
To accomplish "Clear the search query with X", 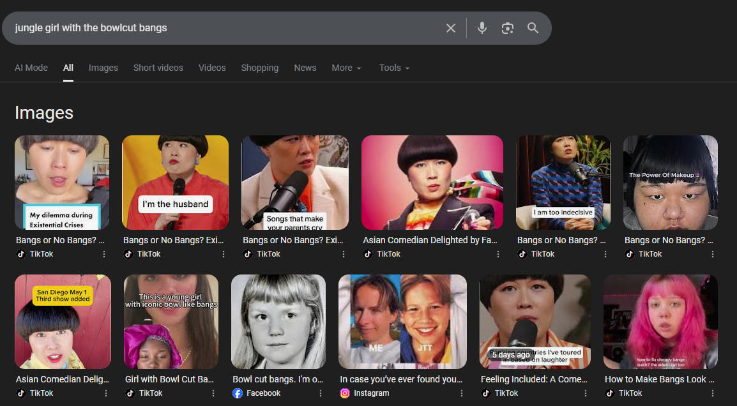I will click(x=450, y=28).
